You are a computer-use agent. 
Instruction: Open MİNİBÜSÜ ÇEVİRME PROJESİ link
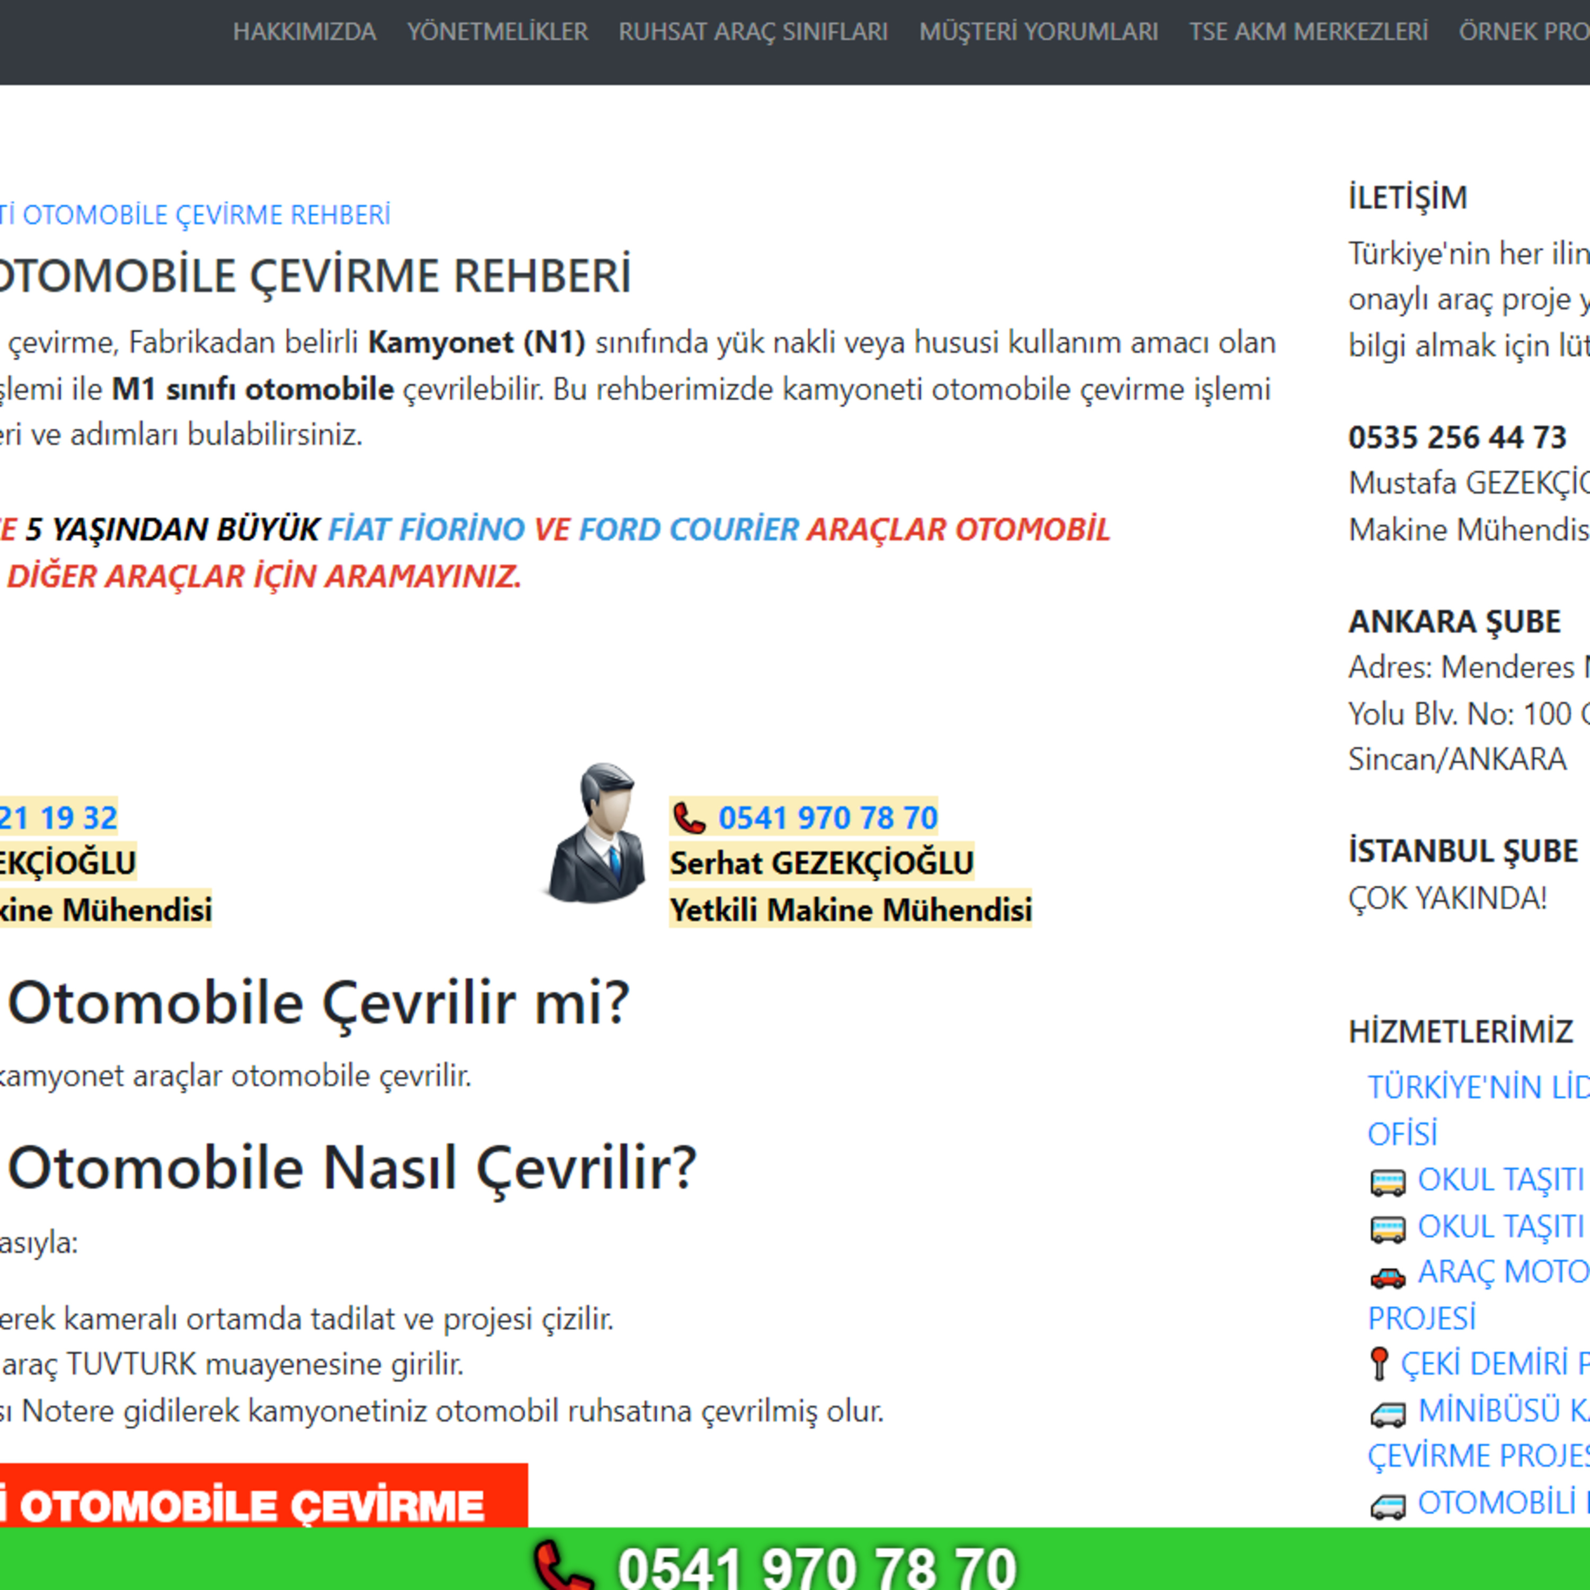tap(1478, 1433)
